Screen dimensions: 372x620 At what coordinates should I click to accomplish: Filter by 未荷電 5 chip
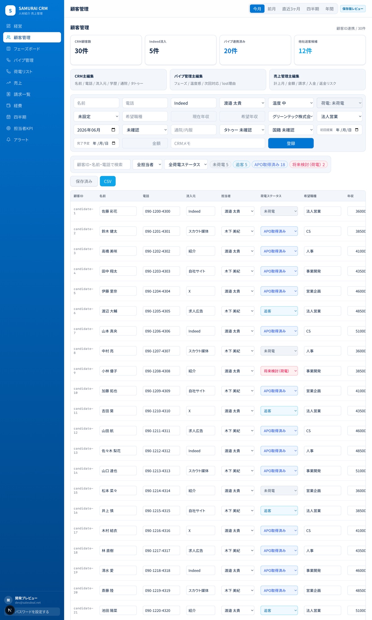(x=220, y=165)
